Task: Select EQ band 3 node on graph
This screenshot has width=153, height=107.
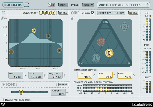Action: click(48, 36)
